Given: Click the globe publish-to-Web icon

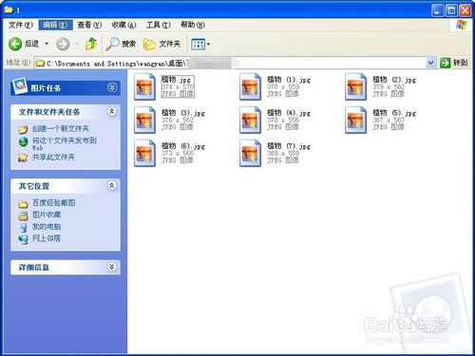Looking at the screenshot, I should click(23, 141).
